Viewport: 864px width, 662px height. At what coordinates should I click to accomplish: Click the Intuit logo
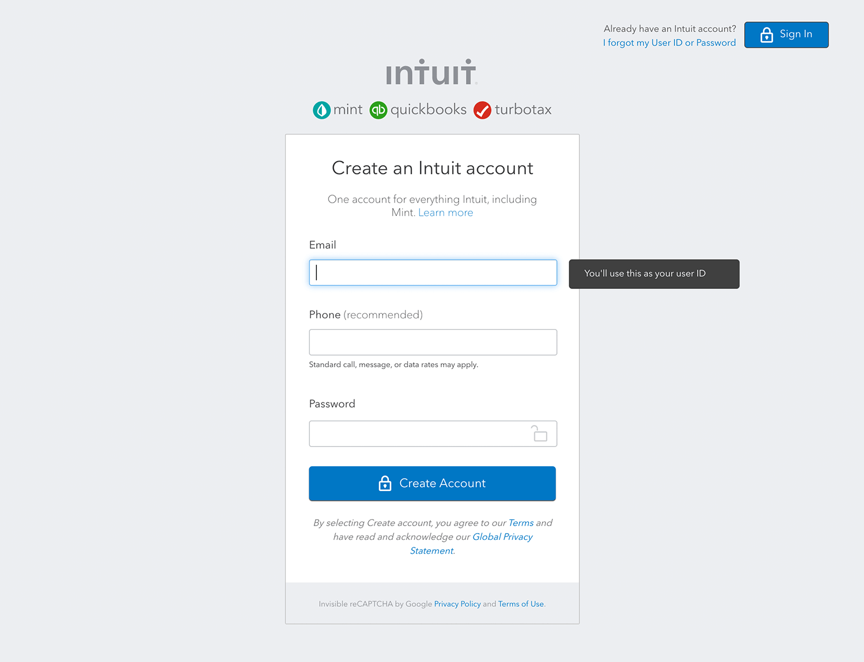coord(432,72)
